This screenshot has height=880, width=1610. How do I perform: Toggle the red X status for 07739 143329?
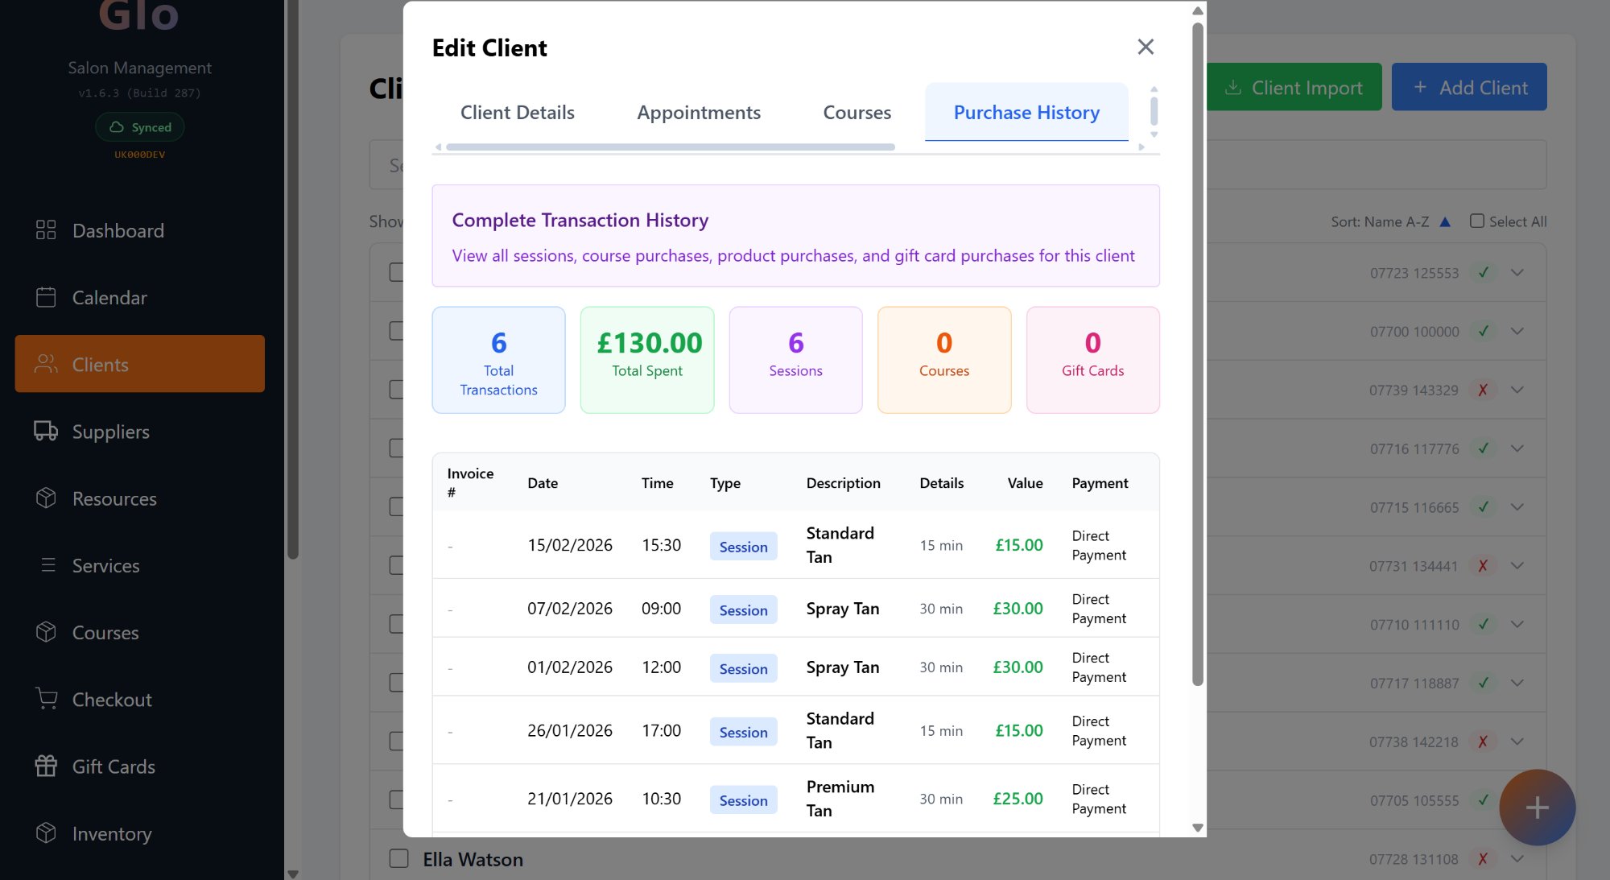click(1482, 390)
